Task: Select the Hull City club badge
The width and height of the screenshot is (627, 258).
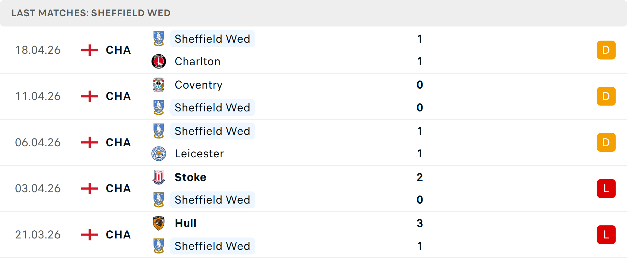Action: click(159, 223)
